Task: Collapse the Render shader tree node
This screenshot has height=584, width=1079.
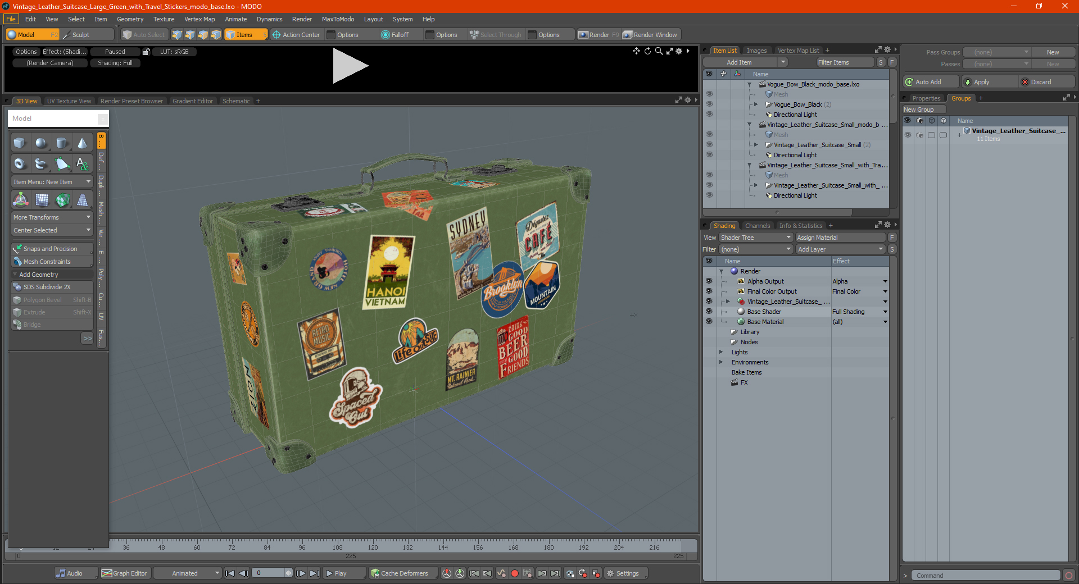Action: coord(721,271)
